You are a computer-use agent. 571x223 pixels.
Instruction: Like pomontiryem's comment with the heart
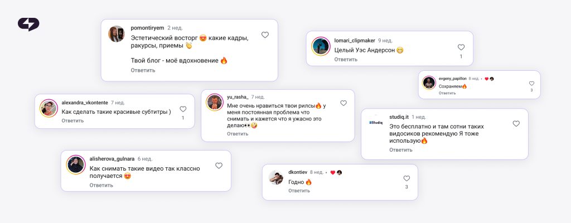tap(265, 35)
